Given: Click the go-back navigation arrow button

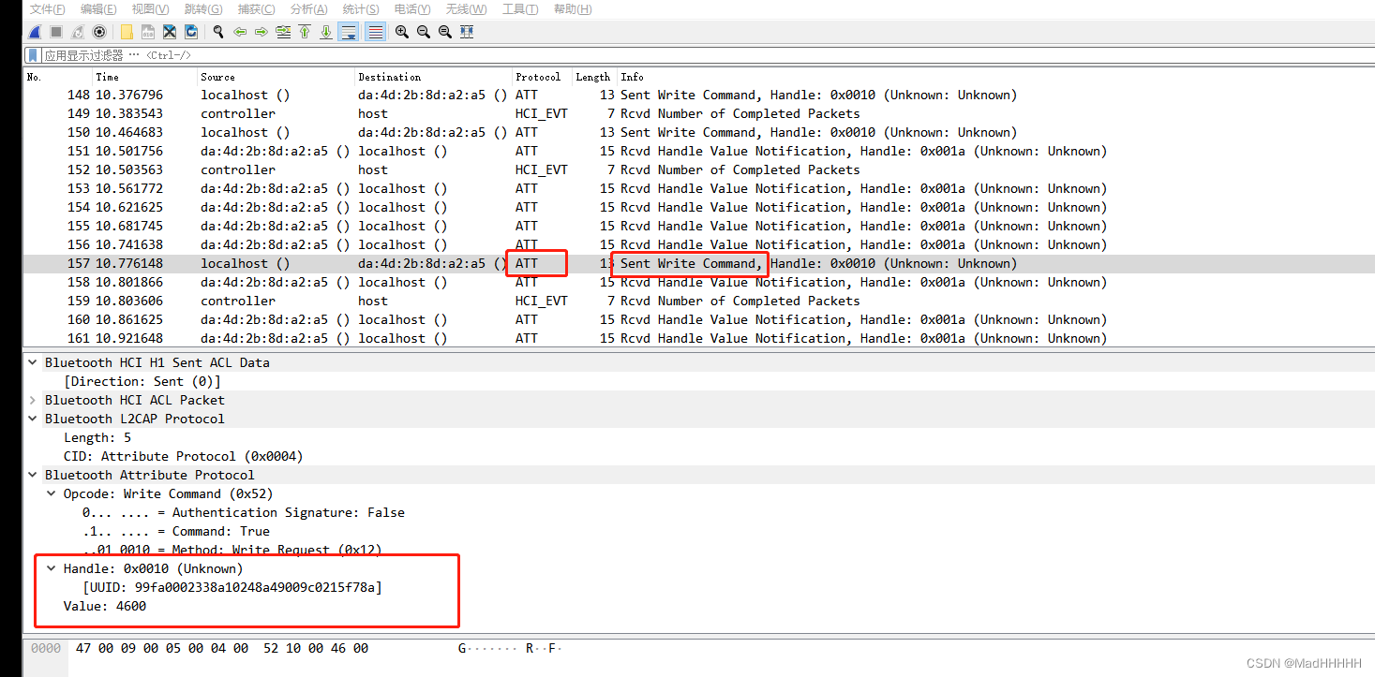Looking at the screenshot, I should 241,31.
